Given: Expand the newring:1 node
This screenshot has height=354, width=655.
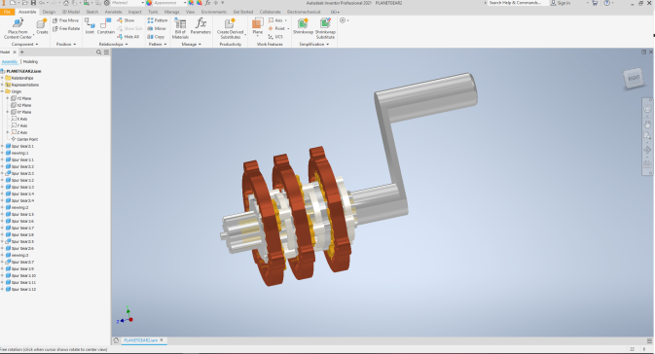Looking at the screenshot, I should [x=3, y=153].
